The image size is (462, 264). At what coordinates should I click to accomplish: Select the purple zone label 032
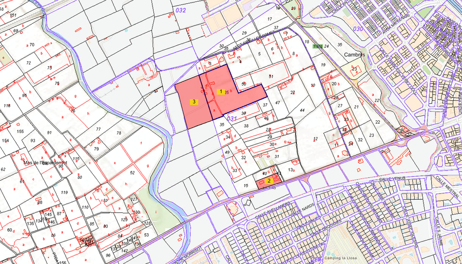[181, 10]
